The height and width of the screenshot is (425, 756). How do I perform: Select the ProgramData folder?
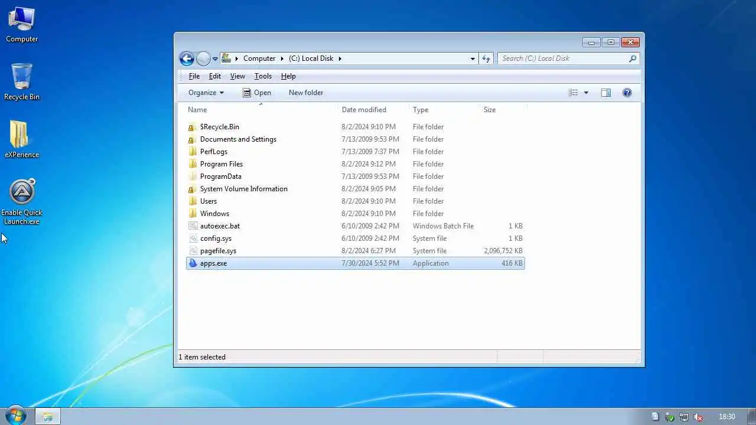coord(355,176)
